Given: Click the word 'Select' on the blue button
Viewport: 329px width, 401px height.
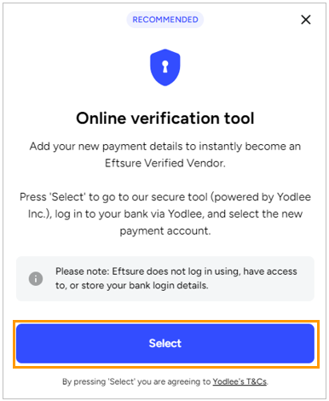Looking at the screenshot, I should (x=165, y=343).
